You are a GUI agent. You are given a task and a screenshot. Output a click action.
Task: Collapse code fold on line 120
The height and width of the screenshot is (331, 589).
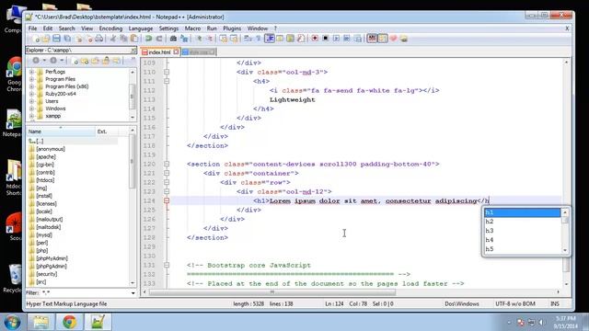point(167,164)
